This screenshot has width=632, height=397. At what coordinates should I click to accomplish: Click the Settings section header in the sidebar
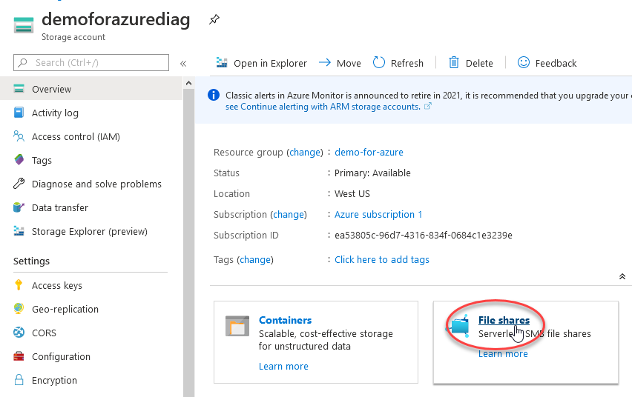[x=31, y=261]
